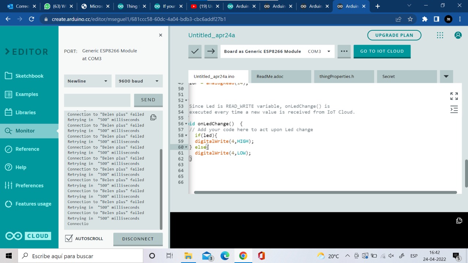The width and height of the screenshot is (468, 263).
Task: Toggle Chrome side panel icon
Action: [437, 19]
